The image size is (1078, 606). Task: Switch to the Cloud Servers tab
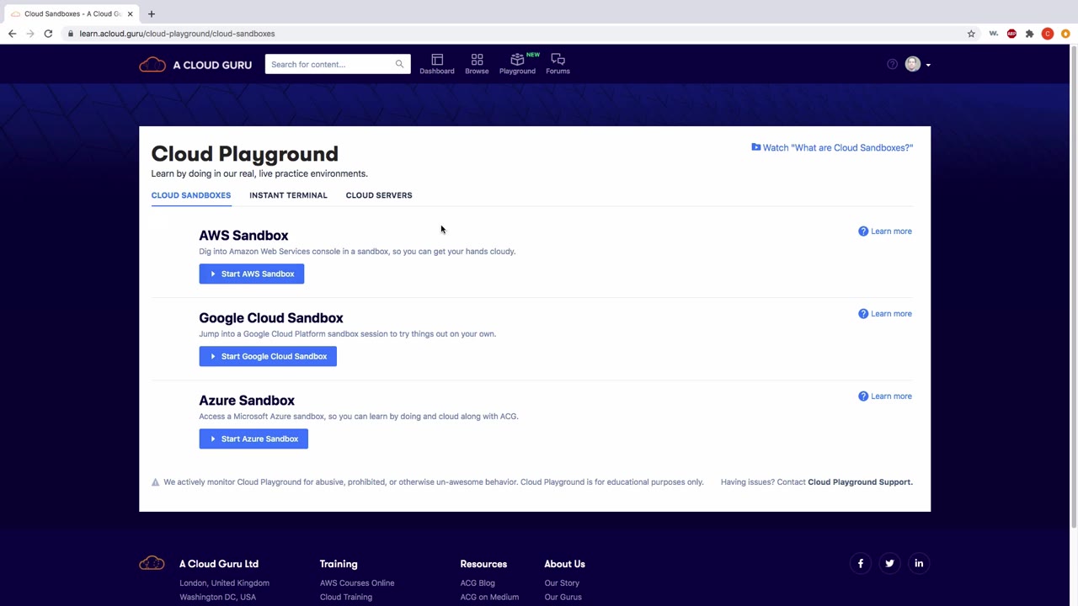point(379,195)
